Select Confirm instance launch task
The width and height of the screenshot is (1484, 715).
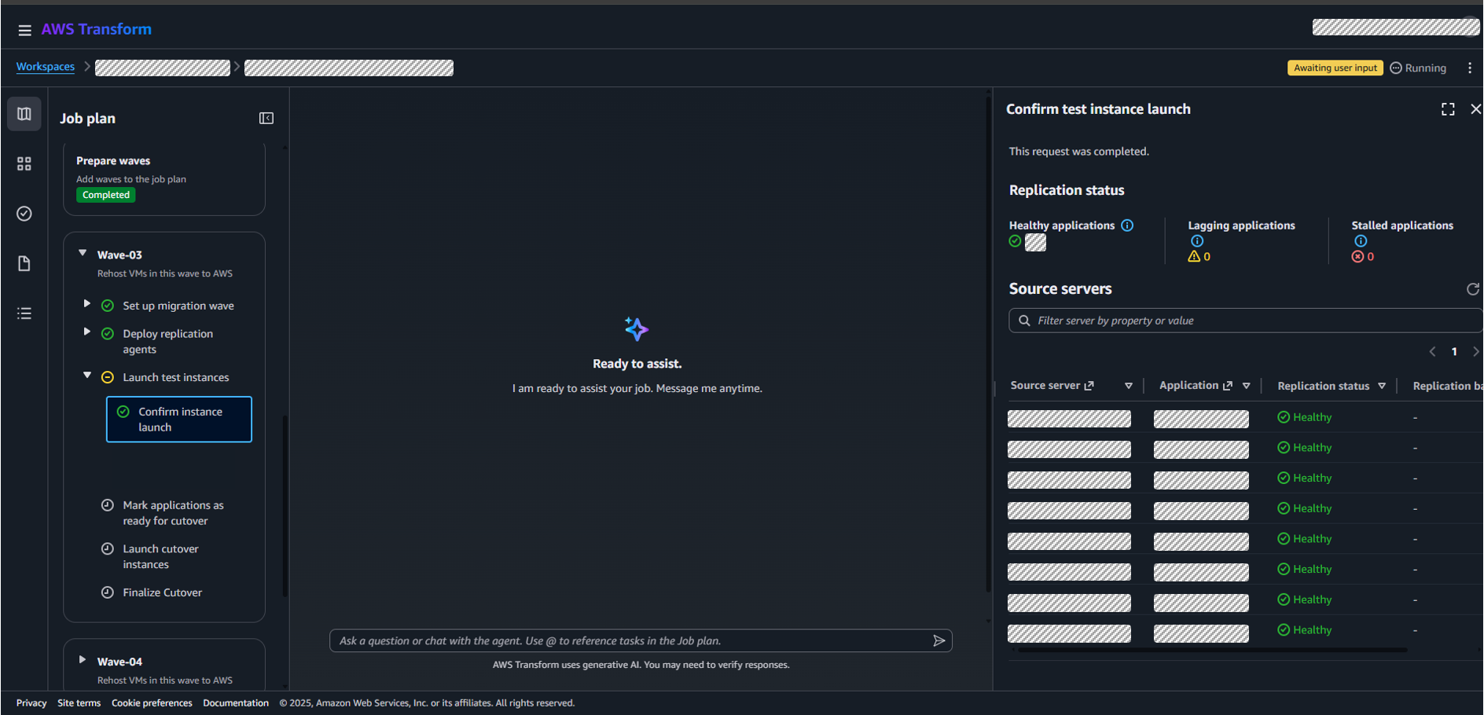[x=179, y=419]
